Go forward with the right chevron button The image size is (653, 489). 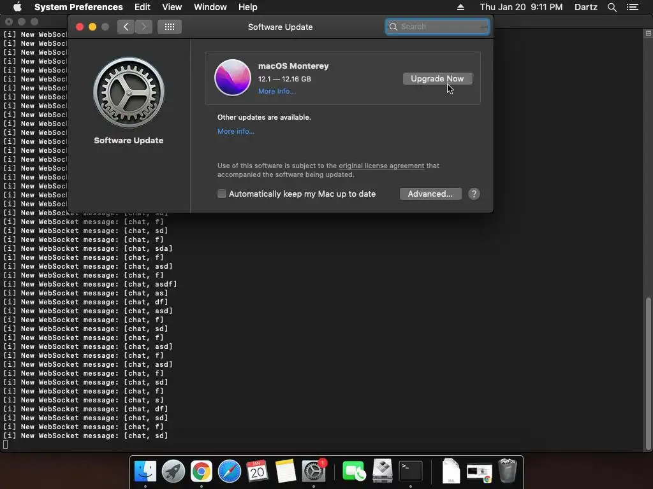coord(143,27)
